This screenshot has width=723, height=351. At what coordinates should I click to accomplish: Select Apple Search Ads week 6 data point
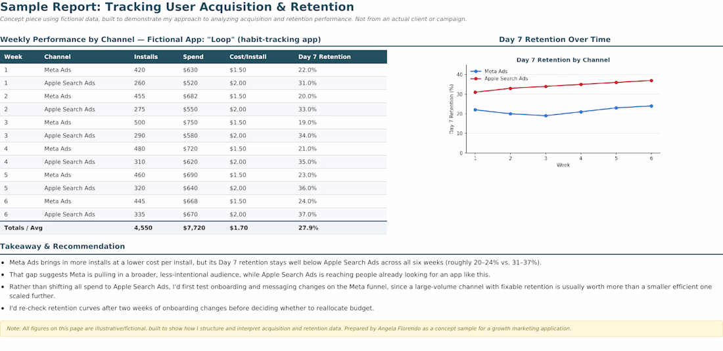coord(651,81)
